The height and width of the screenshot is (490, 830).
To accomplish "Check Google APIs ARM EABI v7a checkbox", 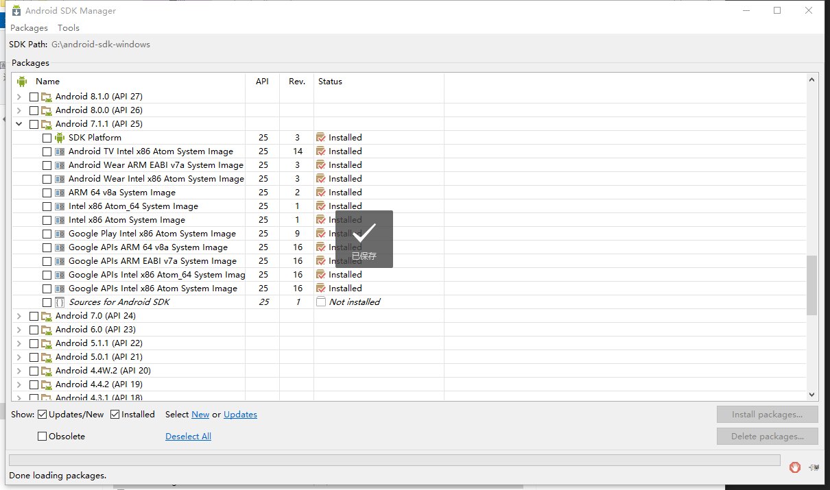I will click(x=47, y=261).
